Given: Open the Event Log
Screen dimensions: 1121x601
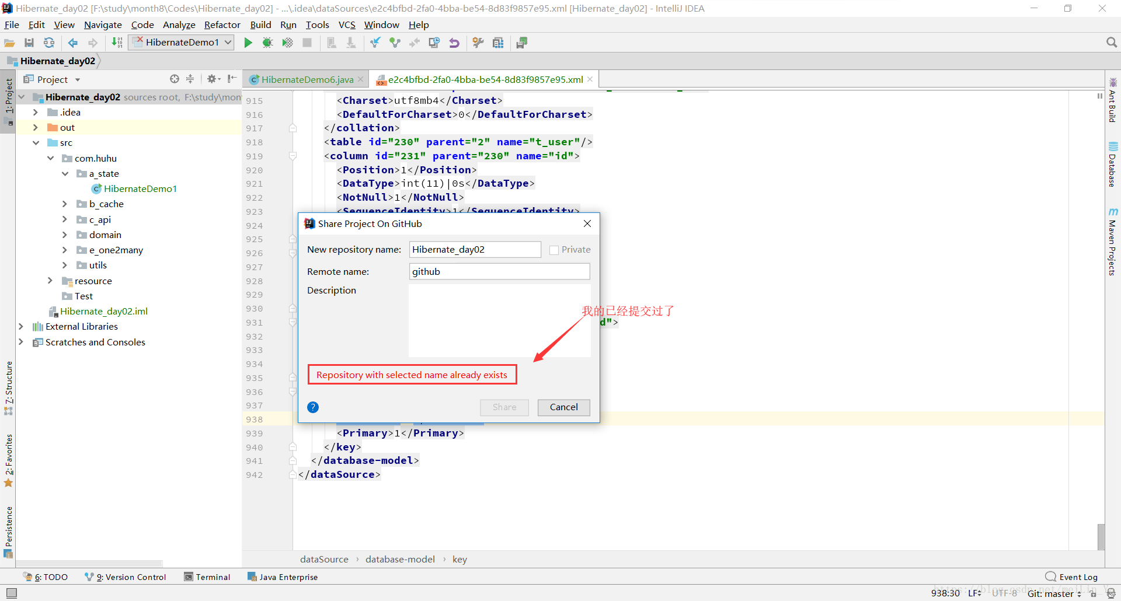Looking at the screenshot, I should [x=1071, y=577].
